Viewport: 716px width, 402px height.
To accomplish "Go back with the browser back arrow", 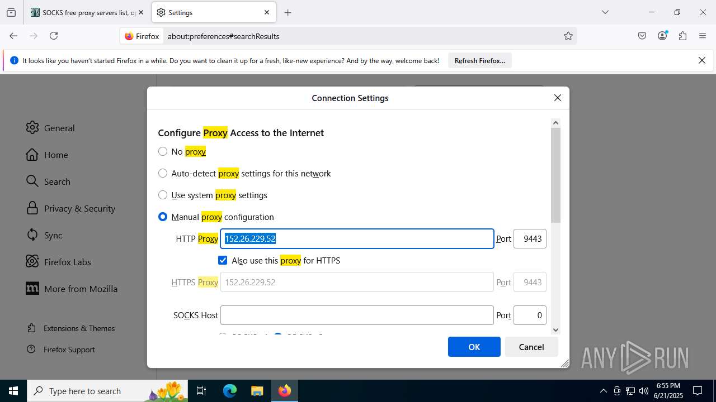I will [13, 36].
